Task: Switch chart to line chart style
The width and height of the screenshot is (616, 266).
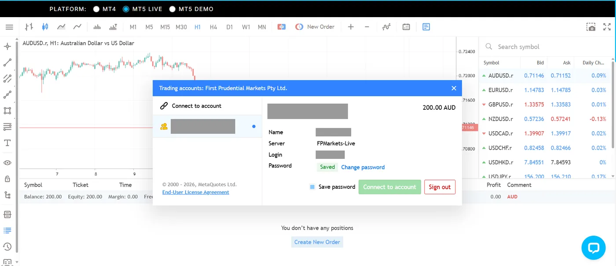Action: coord(77,27)
